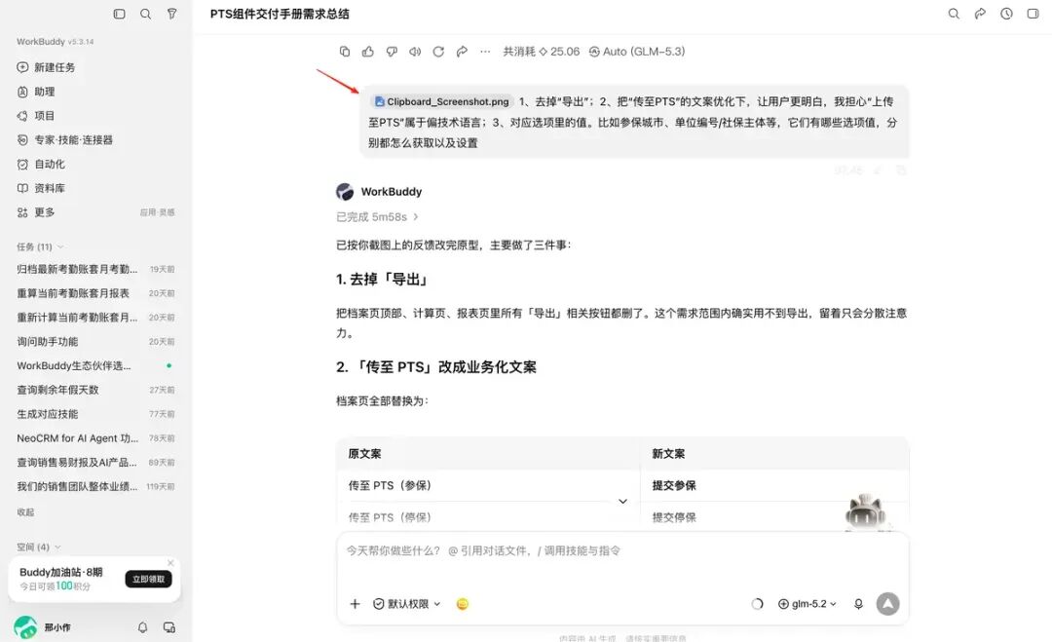Give the response a thumbs up
Image resolution: width=1052 pixels, height=642 pixels.
(367, 52)
